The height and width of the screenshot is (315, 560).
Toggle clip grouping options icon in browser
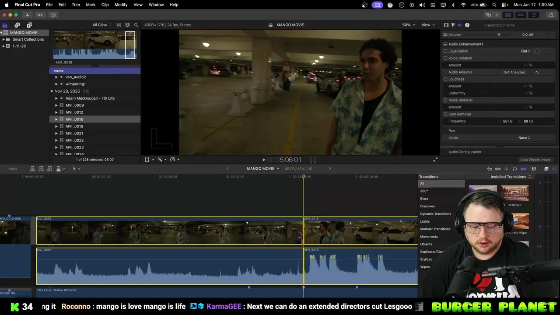point(119,25)
